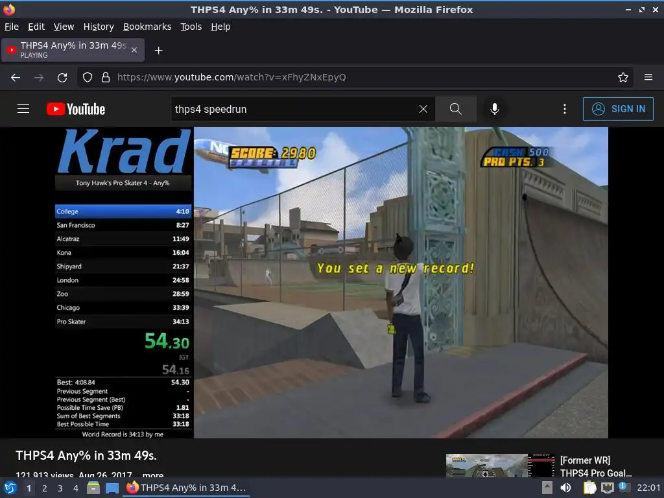Open the desktop application launcher menu

(9, 488)
